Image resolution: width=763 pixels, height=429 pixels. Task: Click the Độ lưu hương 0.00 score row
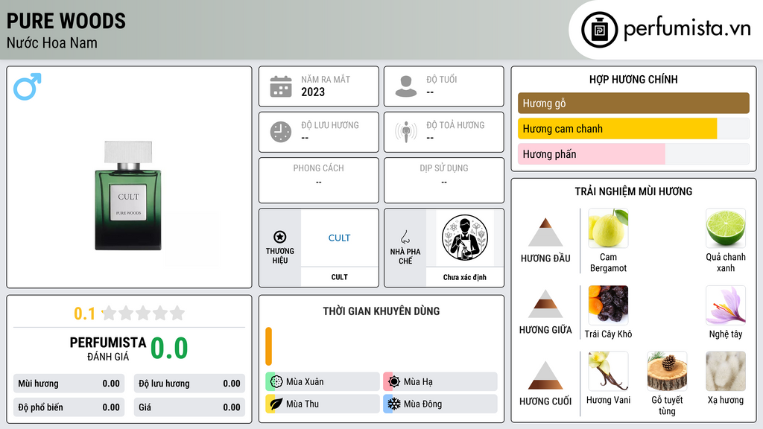[x=189, y=384]
